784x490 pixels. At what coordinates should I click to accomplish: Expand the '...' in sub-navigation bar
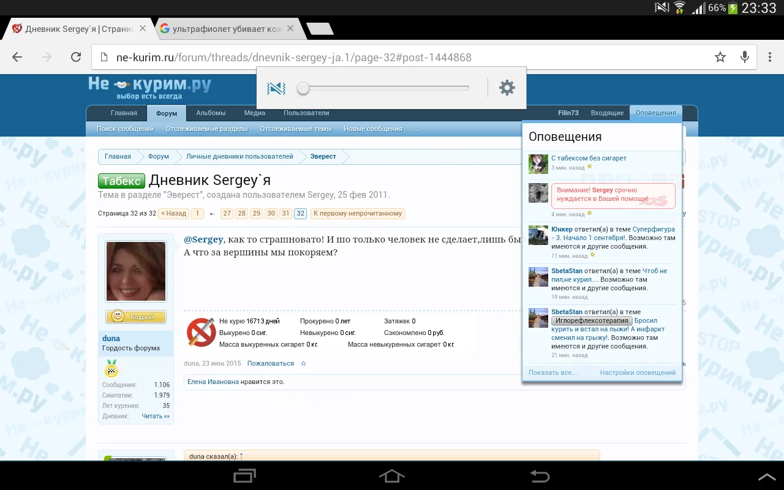(417, 129)
